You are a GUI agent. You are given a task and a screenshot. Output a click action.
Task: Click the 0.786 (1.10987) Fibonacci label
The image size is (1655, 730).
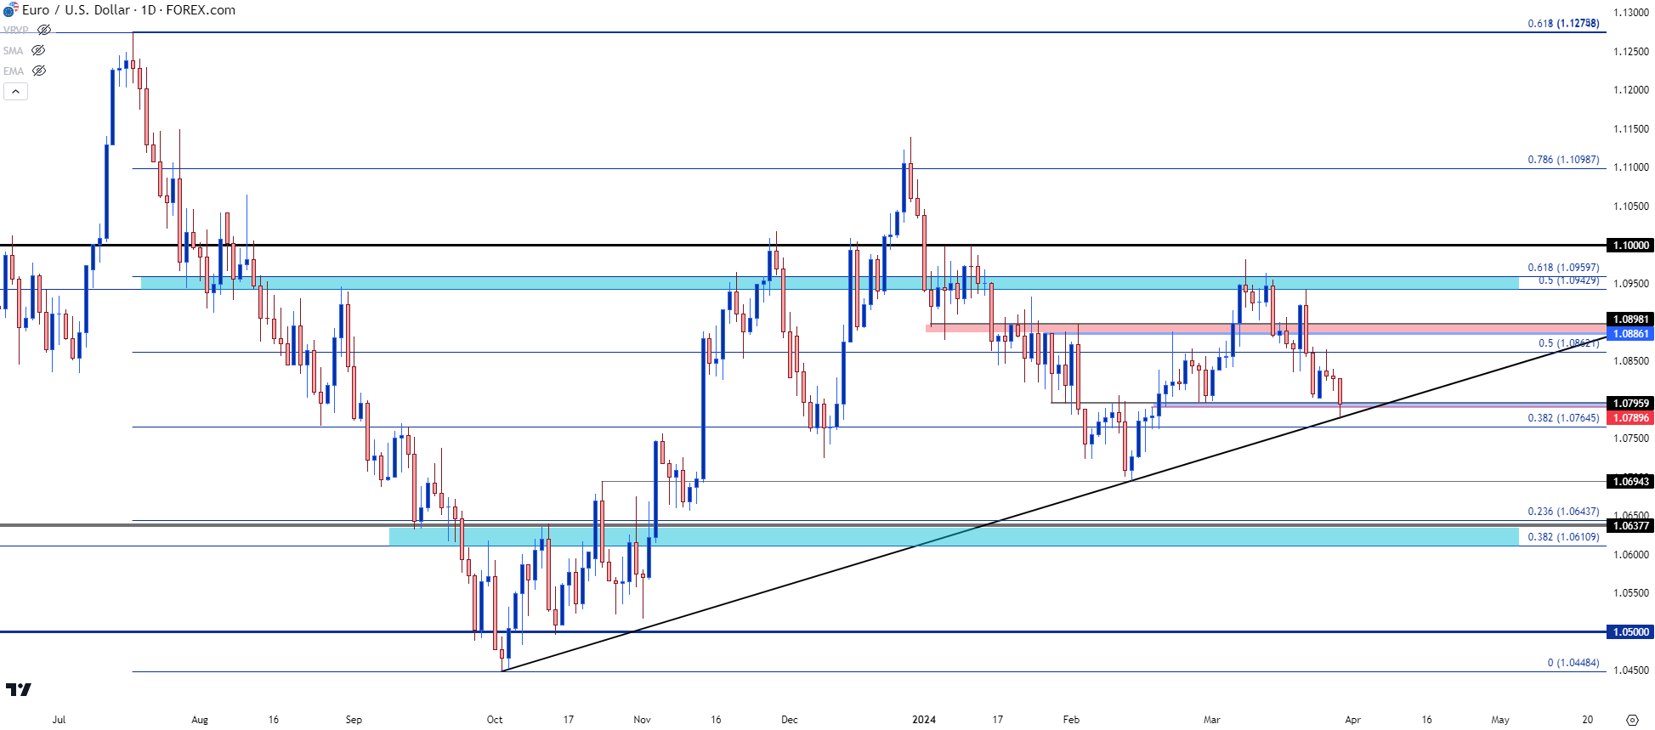click(x=1563, y=160)
